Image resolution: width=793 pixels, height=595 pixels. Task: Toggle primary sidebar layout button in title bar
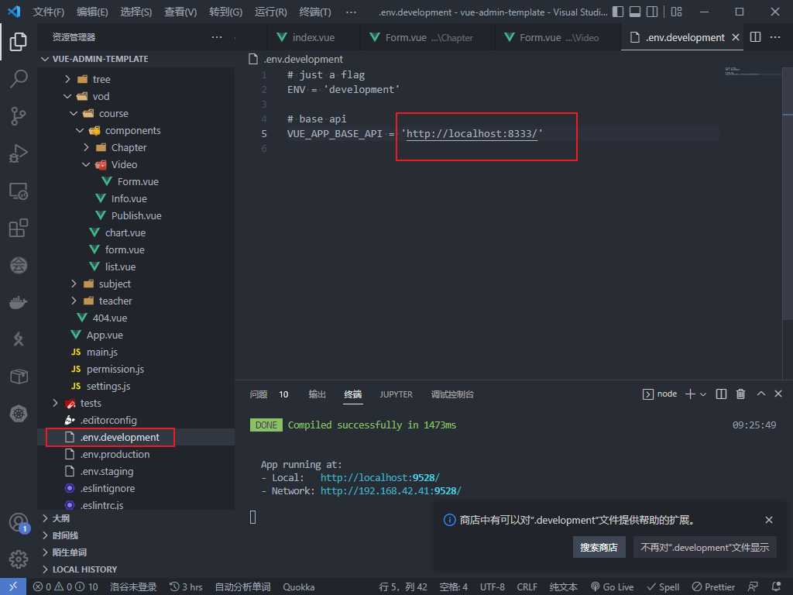pyautogui.click(x=617, y=12)
